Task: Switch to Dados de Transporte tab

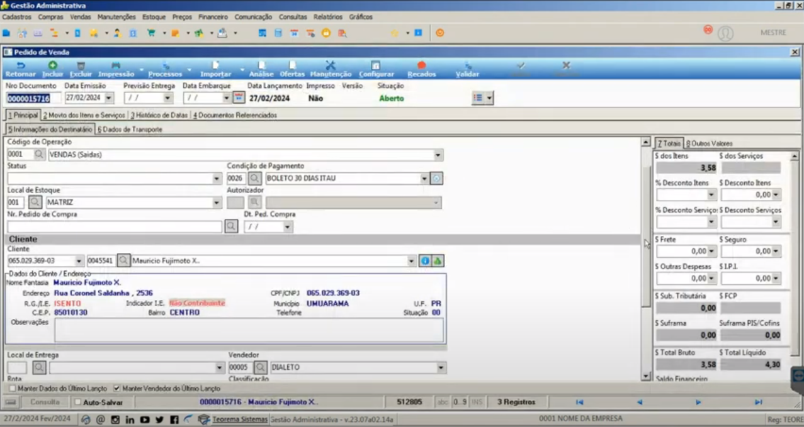Action: click(130, 129)
